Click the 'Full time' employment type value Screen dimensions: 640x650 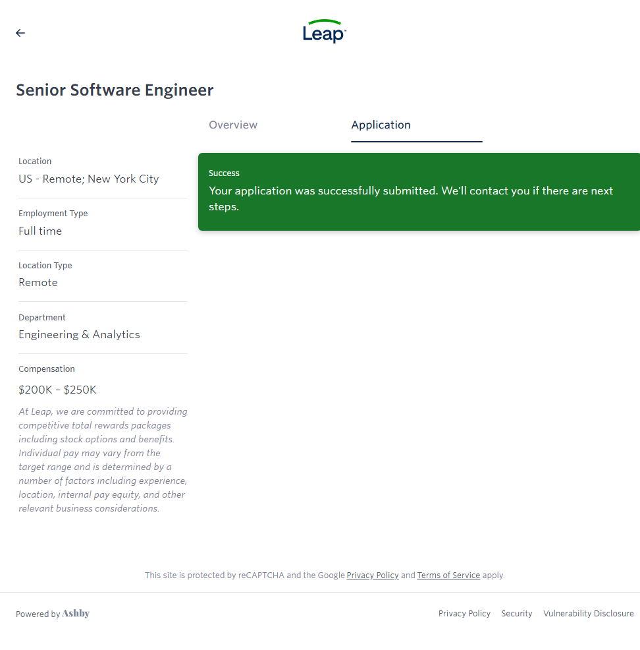point(40,231)
